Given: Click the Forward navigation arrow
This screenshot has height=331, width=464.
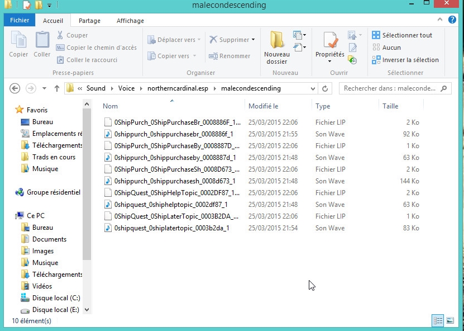Looking at the screenshot, I should pos(31,88).
